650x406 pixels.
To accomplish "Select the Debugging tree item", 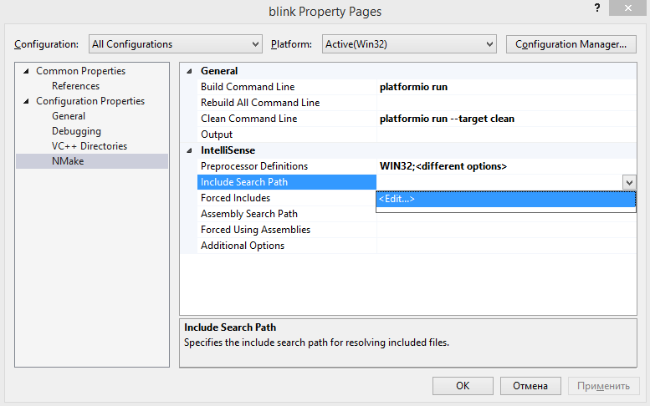I will click(76, 131).
